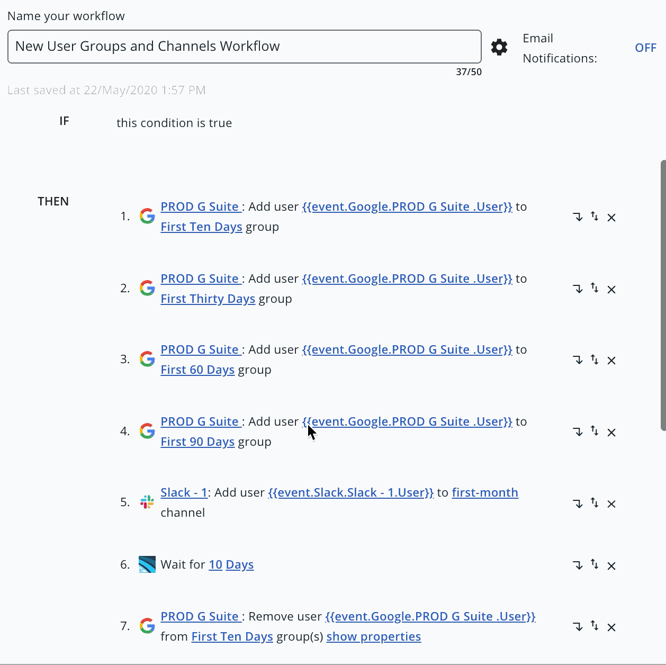Click insert-step arrow for action 1
The image size is (666, 665).
(x=578, y=217)
